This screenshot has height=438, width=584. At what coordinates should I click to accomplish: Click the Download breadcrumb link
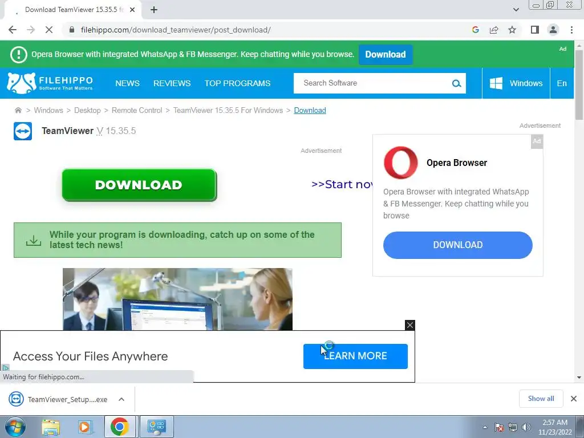click(x=310, y=110)
